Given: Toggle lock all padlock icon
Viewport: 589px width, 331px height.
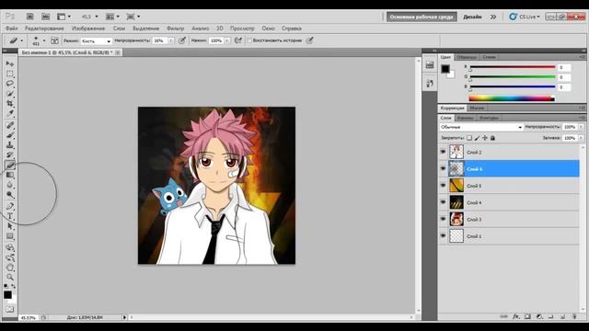Looking at the screenshot, I should 493,138.
